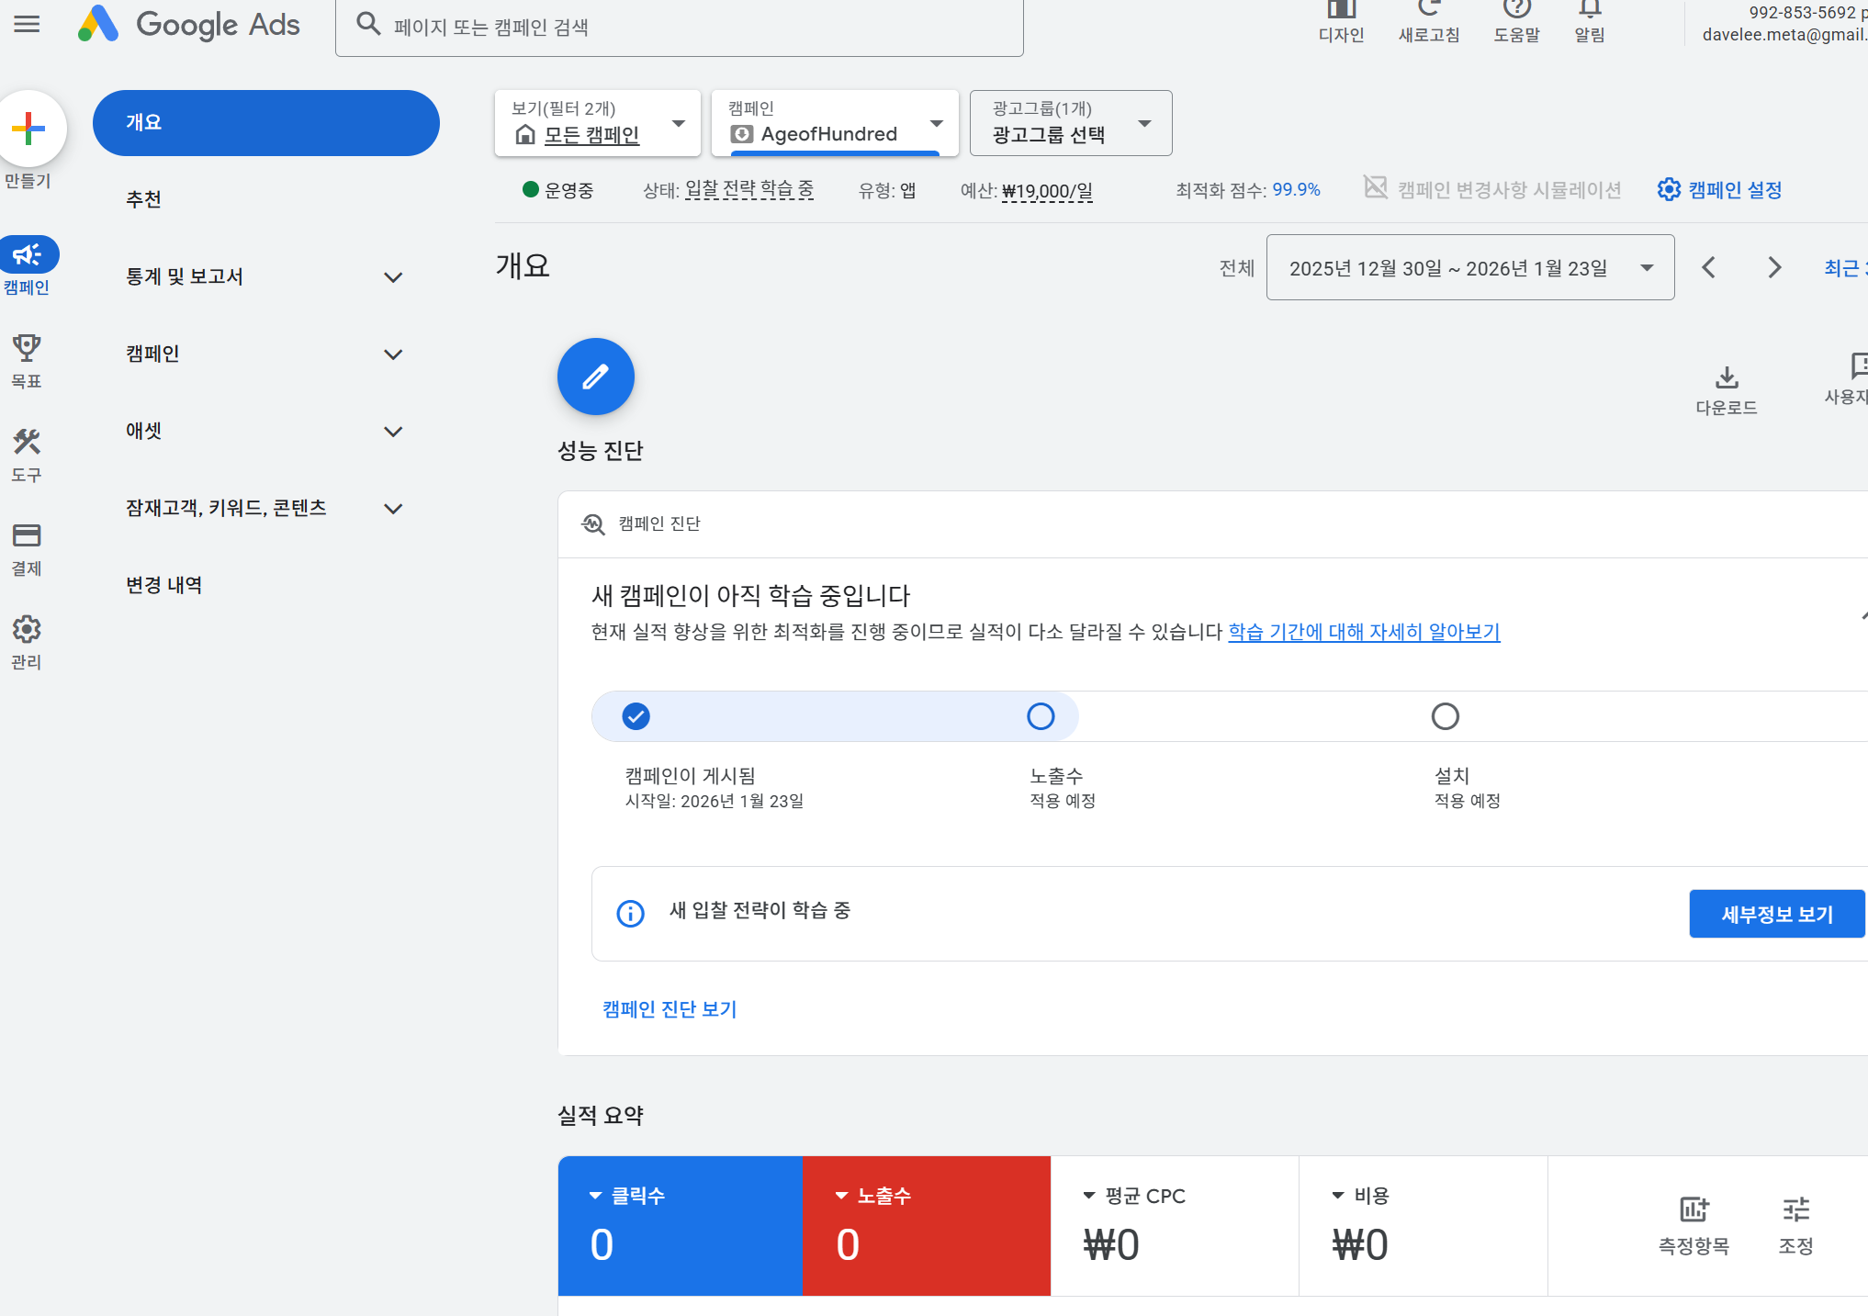Open the 광고그룹 선택 dropdown

[1070, 123]
